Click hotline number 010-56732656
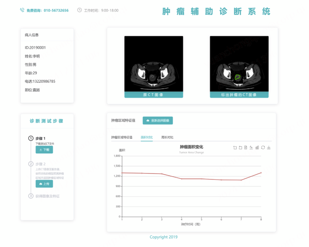The height and width of the screenshot is (247, 309). (x=56, y=10)
